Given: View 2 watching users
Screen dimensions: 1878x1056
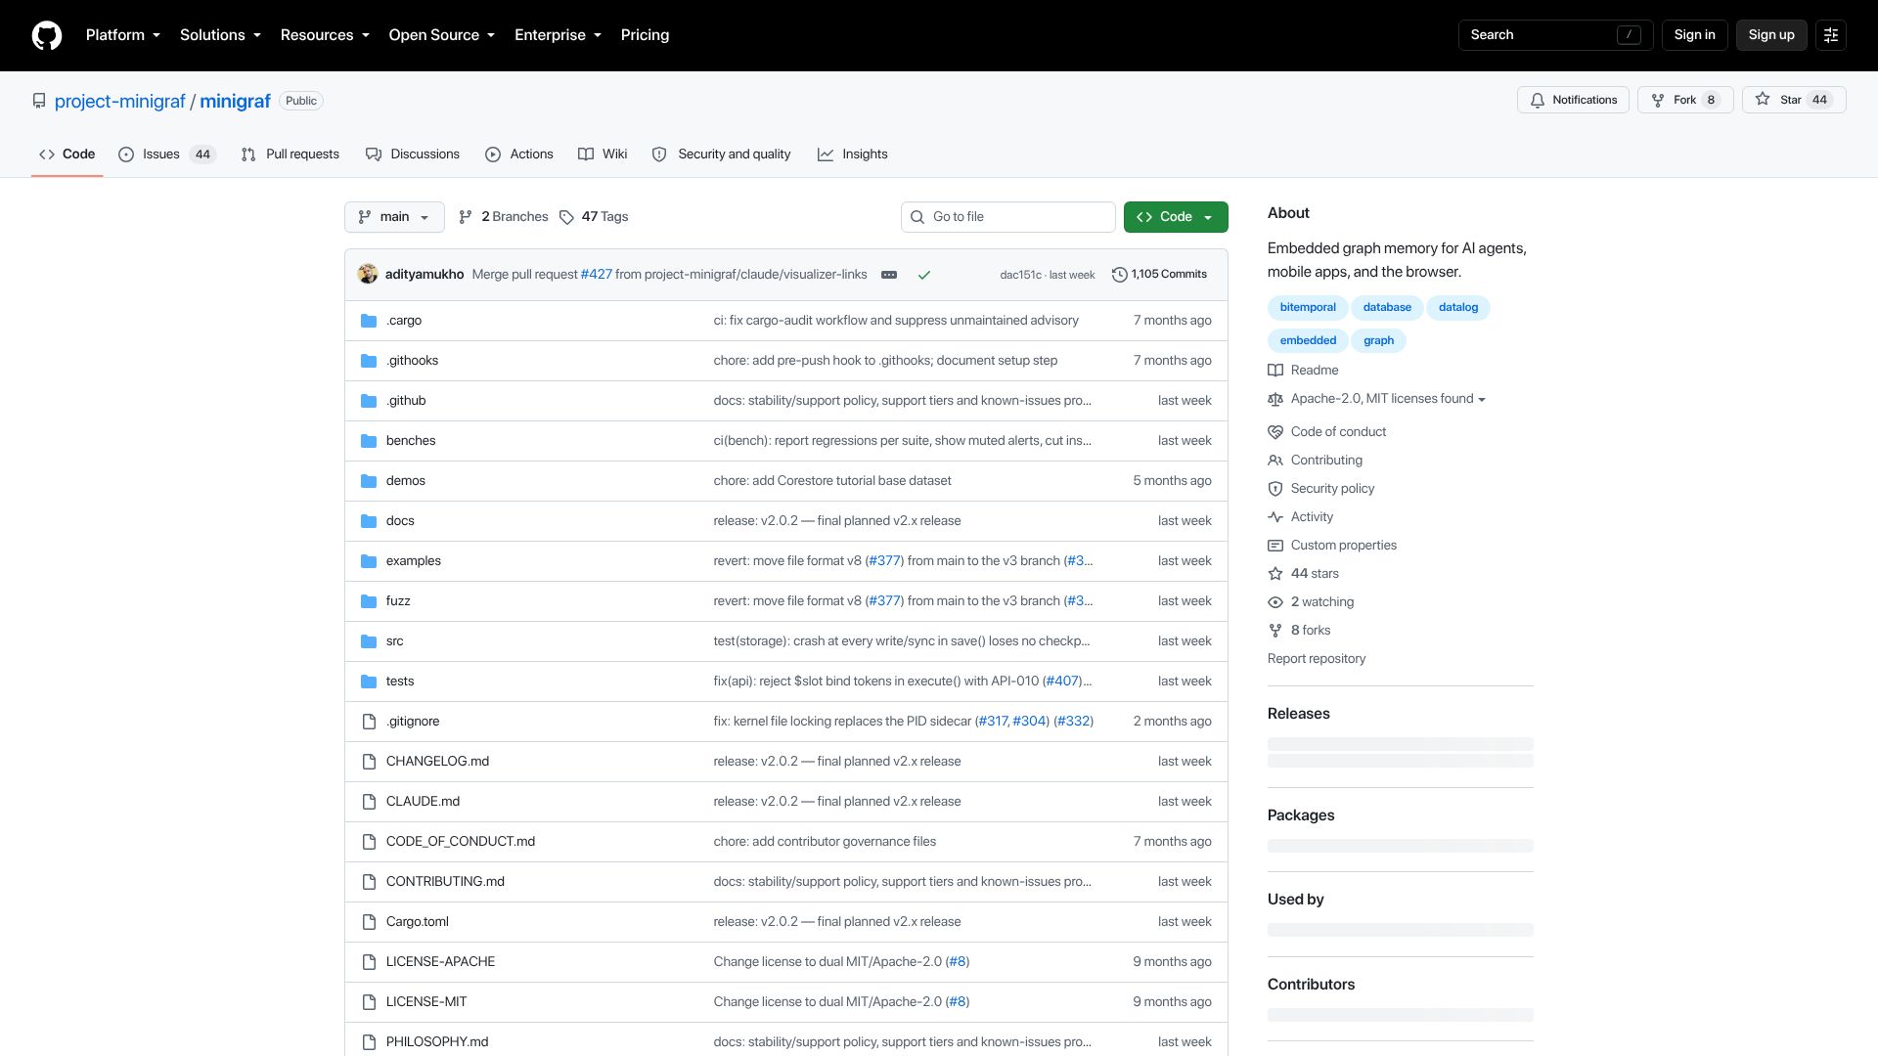Looking at the screenshot, I should (x=1311, y=602).
